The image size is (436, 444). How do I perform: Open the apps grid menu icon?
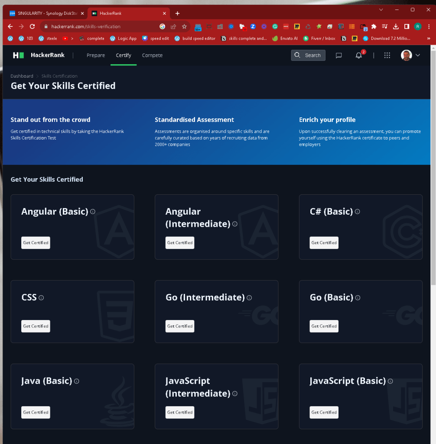coord(387,55)
